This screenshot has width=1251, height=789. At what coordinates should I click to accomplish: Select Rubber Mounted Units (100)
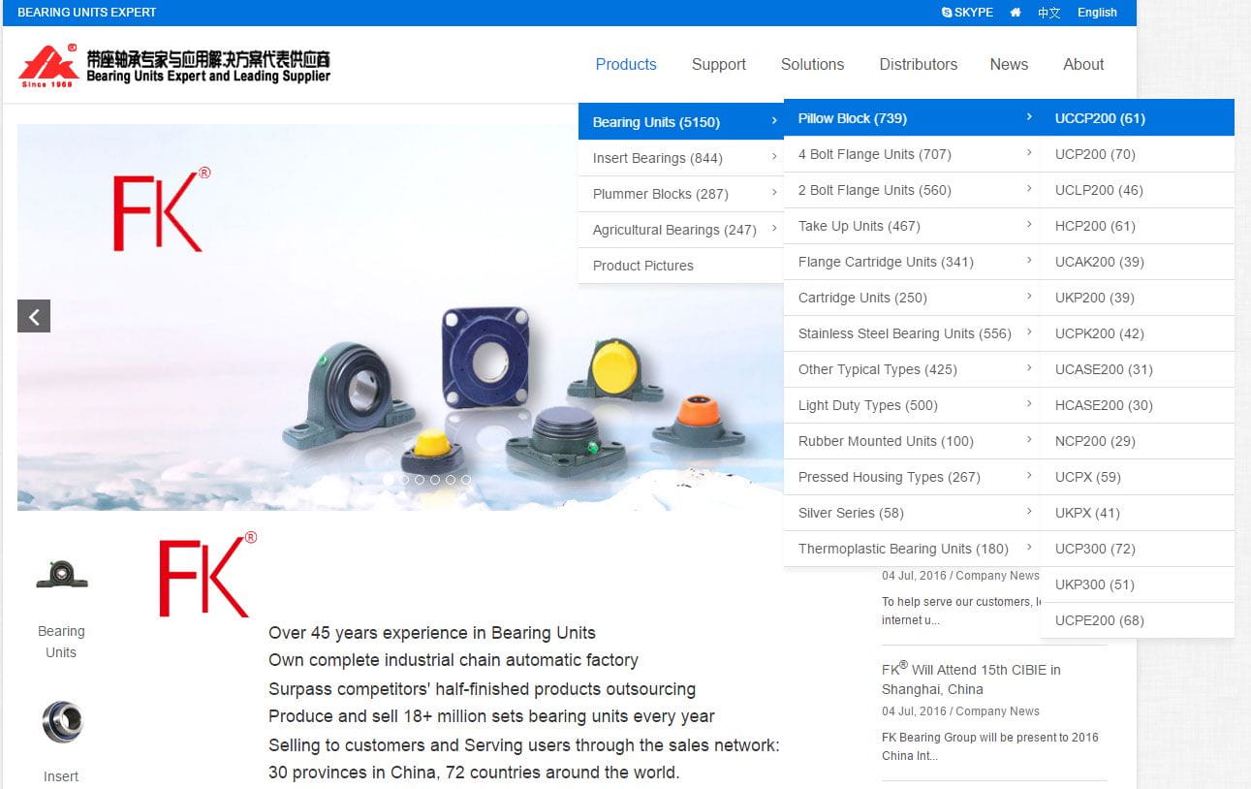[x=912, y=441]
